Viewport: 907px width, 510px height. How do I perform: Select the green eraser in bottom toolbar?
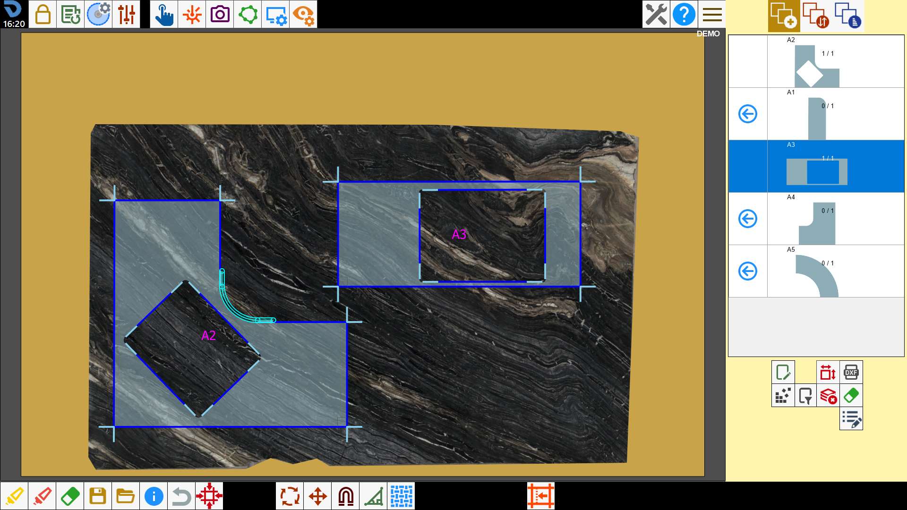click(70, 496)
